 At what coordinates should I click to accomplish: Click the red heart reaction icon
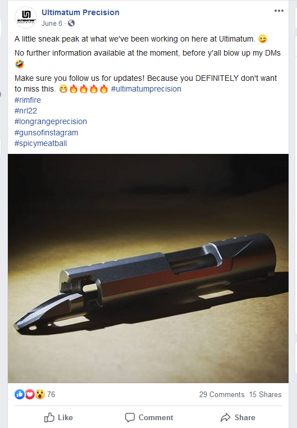pyautogui.click(x=30, y=394)
